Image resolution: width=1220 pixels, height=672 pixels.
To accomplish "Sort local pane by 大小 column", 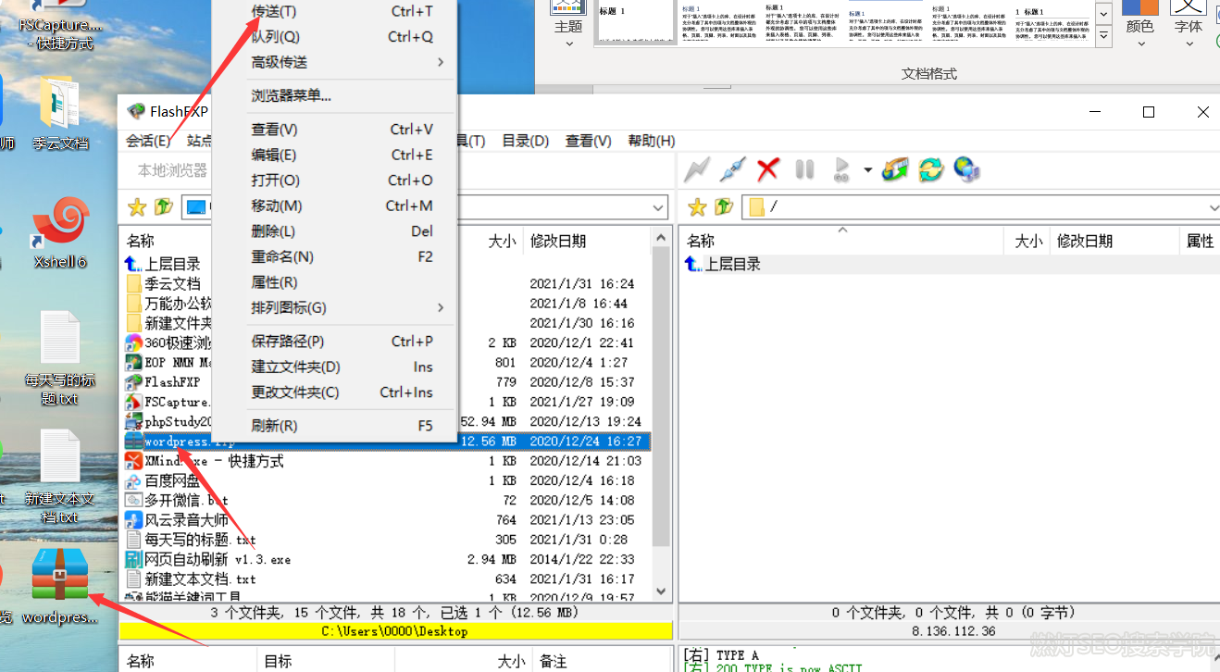I will point(502,242).
